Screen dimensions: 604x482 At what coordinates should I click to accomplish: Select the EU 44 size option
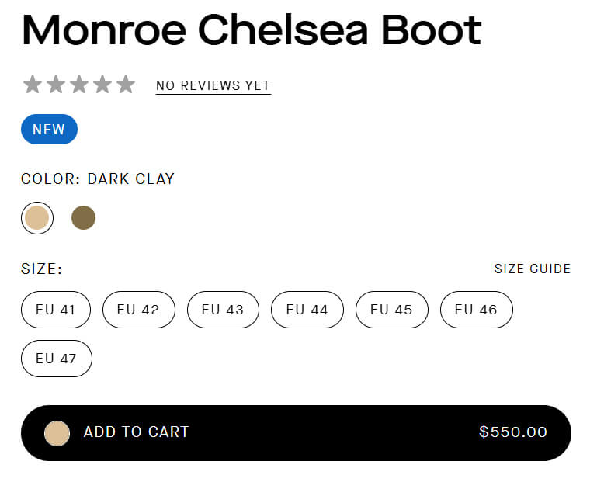click(307, 310)
